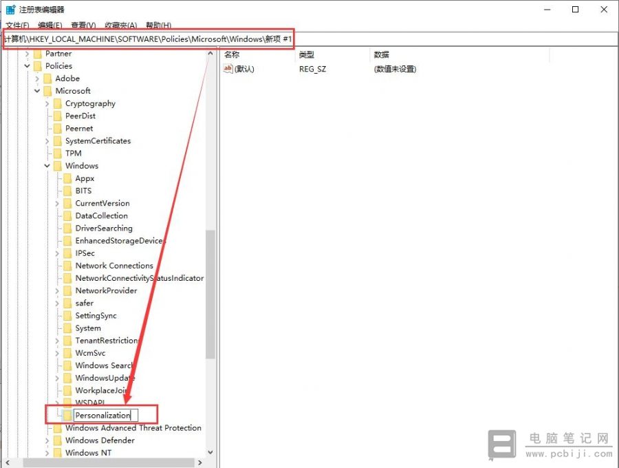Select the Appx folder icon
The width and height of the screenshot is (619, 468).
click(68, 178)
